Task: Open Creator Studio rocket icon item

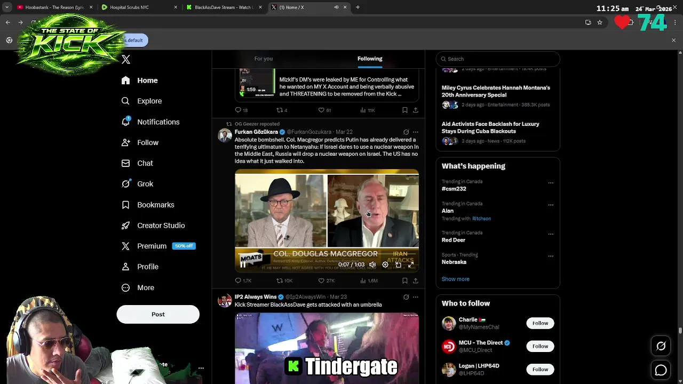Action: click(153, 226)
